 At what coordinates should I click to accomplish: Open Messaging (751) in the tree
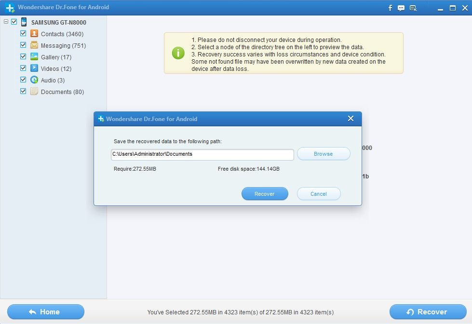63,45
